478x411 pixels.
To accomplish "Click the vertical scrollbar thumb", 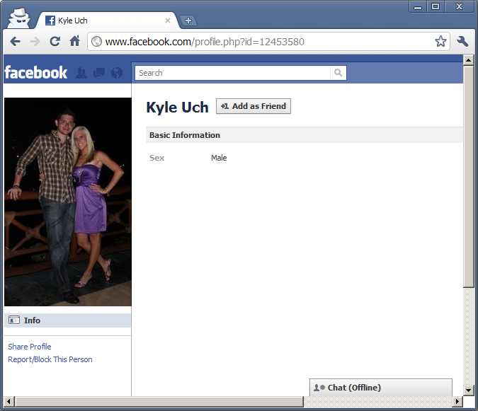I will coord(469,176).
